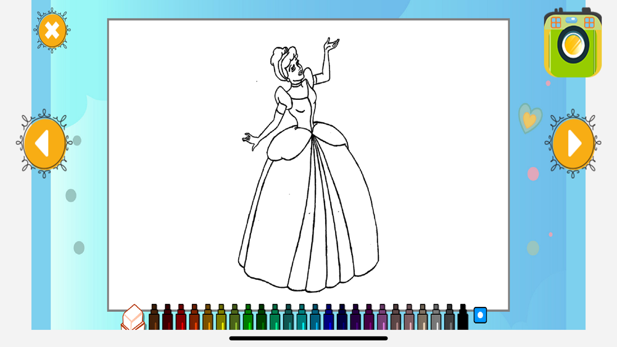Screen dimensions: 617x347
Task: Pick the dark maroon marker
Action: [x=167, y=317]
